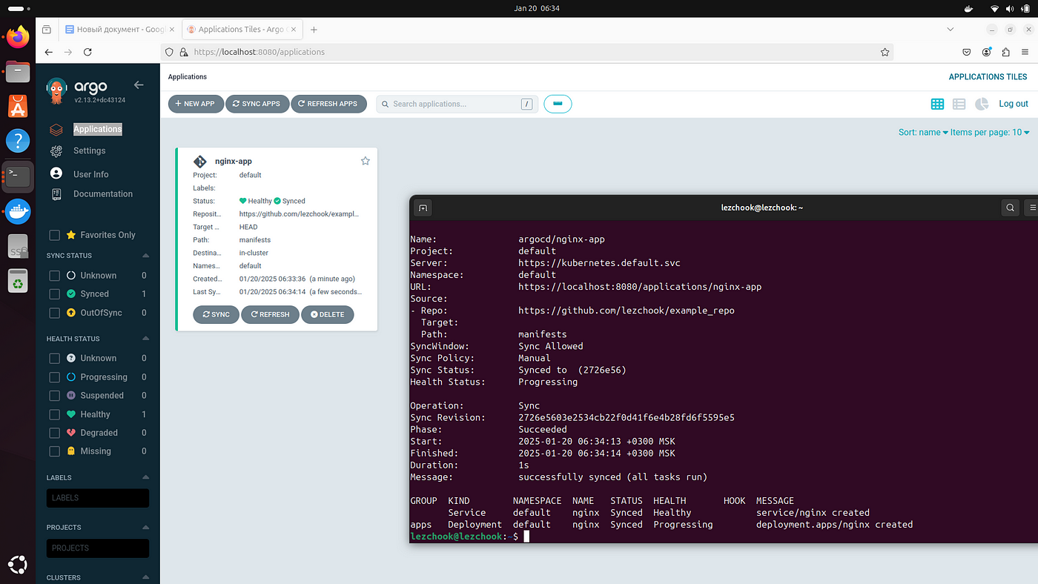The width and height of the screenshot is (1038, 584).
Task: Refresh nginx-app with the REFRESH button
Action: pyautogui.click(x=270, y=314)
